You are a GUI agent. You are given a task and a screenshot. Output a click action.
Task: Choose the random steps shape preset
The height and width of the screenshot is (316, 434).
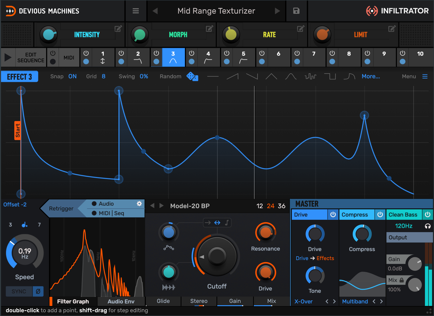(310, 76)
